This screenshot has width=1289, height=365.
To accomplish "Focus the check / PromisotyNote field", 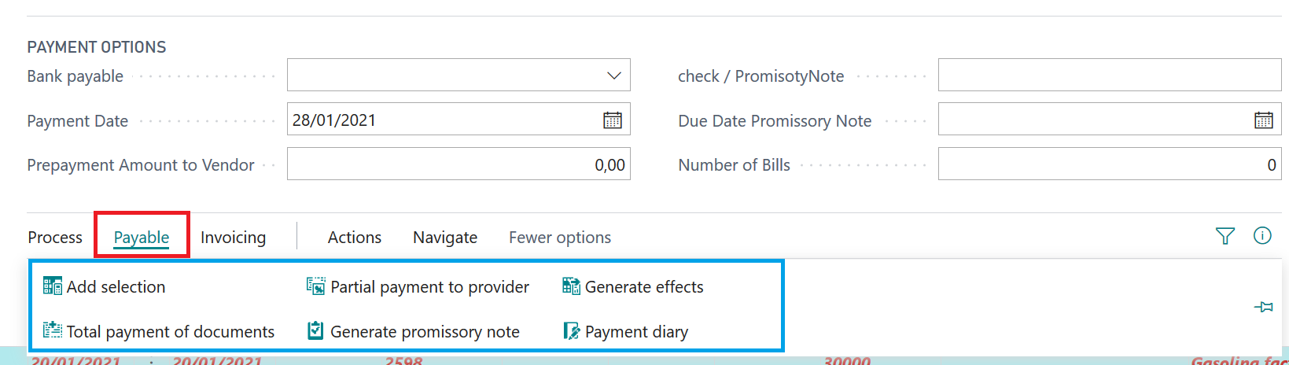I will (x=1110, y=76).
